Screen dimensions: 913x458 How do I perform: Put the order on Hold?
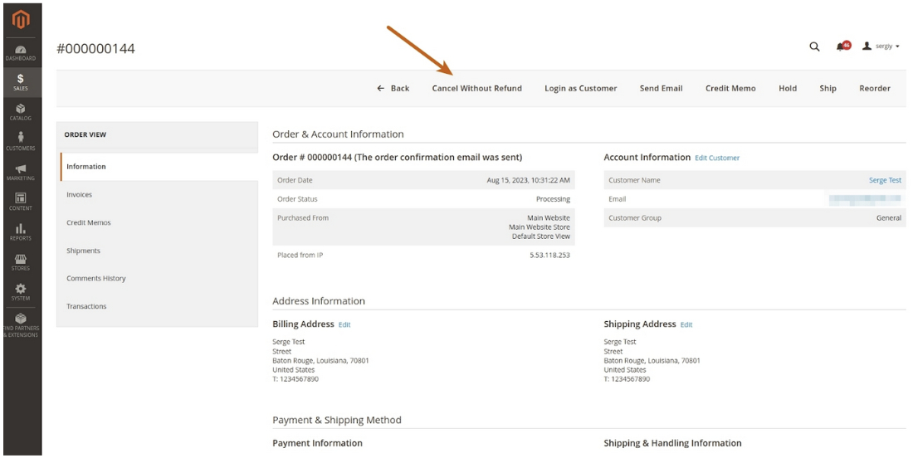point(787,89)
